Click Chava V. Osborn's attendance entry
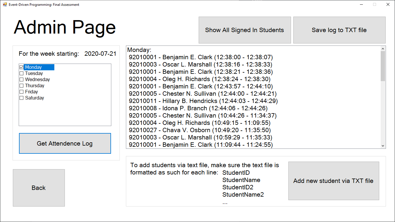 [x=200, y=130]
